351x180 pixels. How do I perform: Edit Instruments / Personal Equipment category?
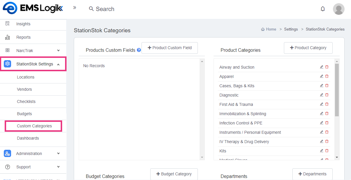(x=322, y=132)
